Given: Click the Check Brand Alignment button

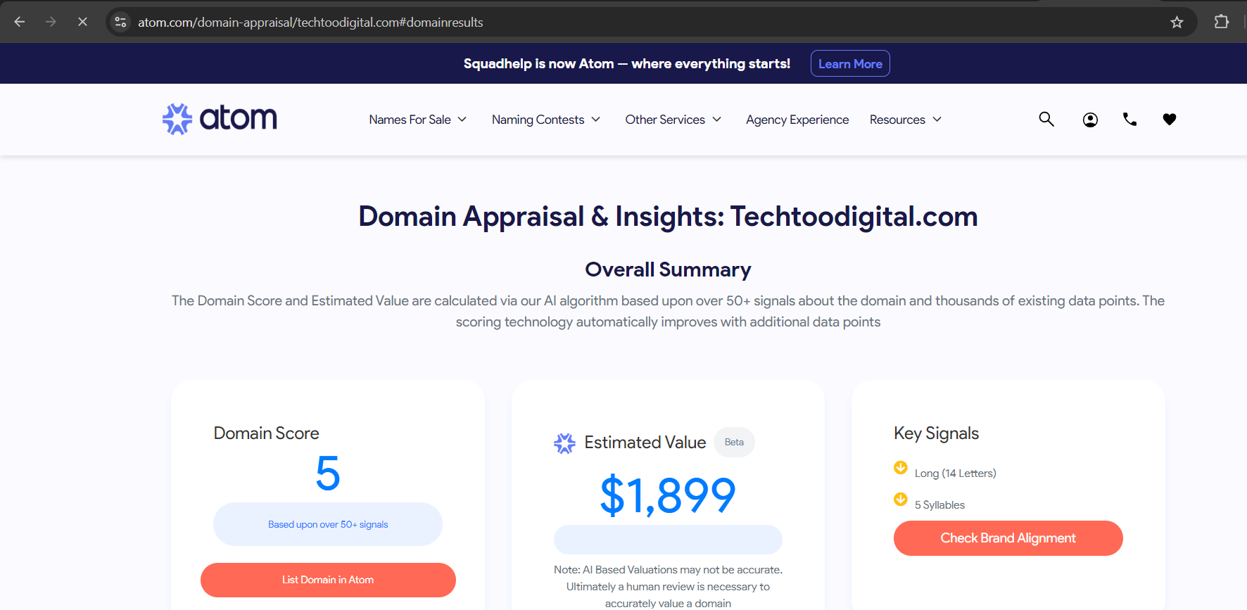Looking at the screenshot, I should [x=1008, y=538].
